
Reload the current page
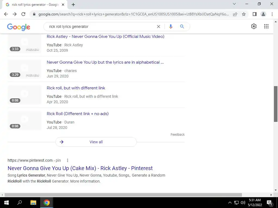(x=23, y=14)
